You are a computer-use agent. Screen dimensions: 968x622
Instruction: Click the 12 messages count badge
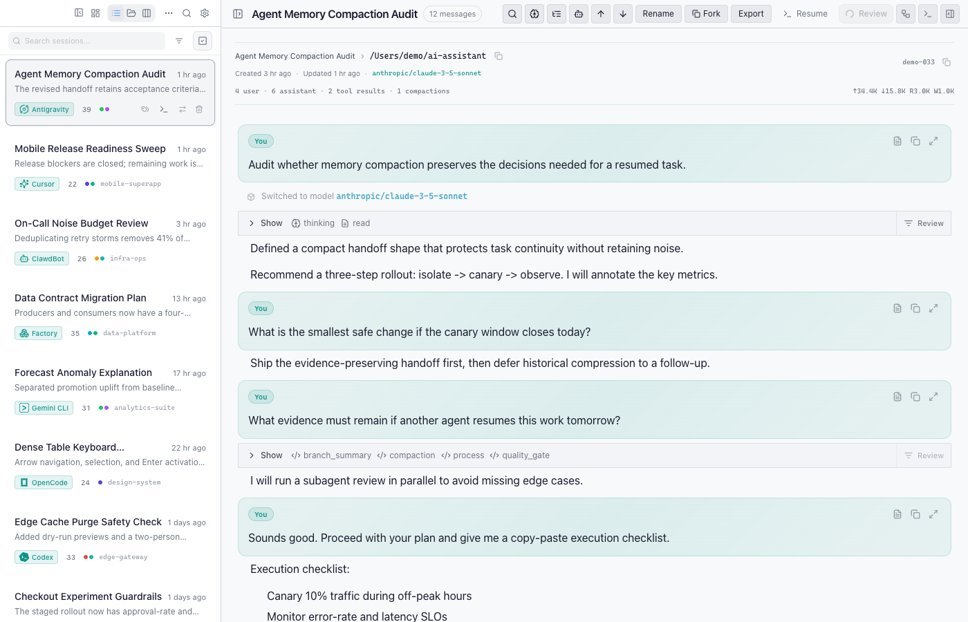(452, 14)
